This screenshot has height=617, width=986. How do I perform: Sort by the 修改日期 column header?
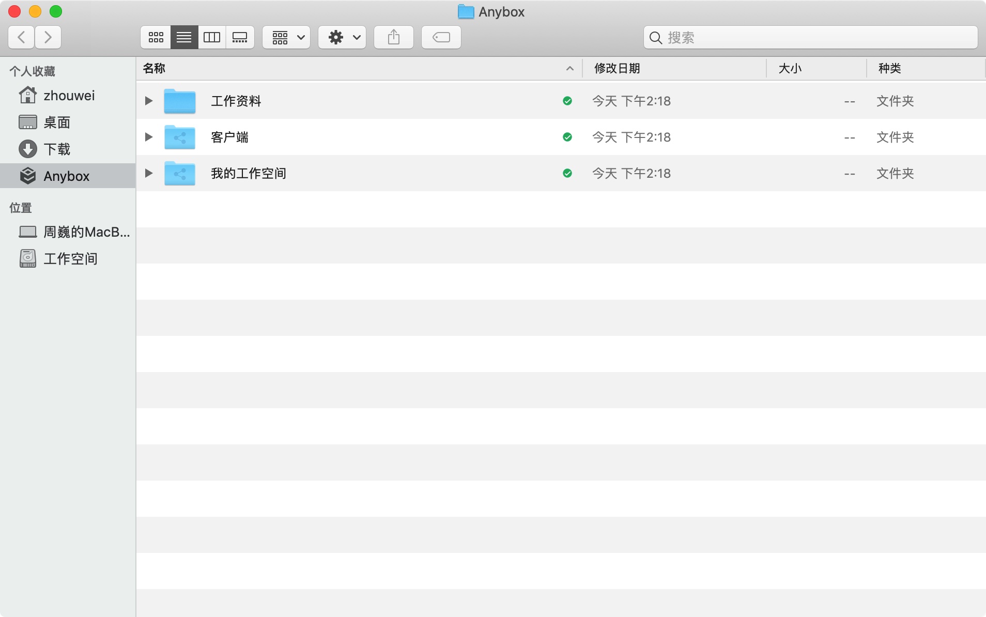(674, 68)
